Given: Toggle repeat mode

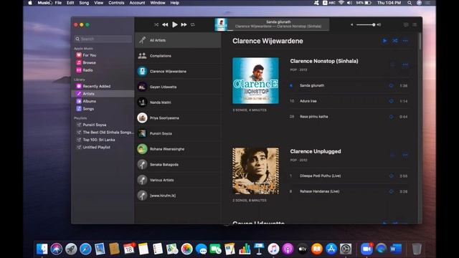Looking at the screenshot, I should pyautogui.click(x=193, y=25).
